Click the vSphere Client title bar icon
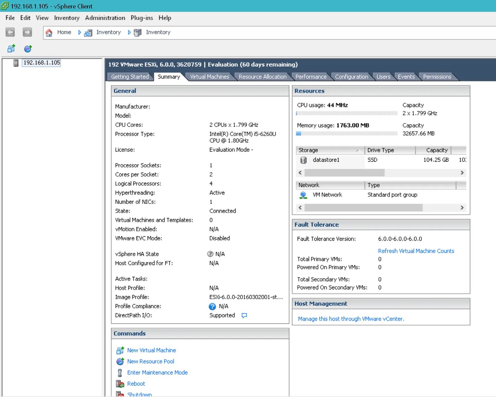The image size is (496, 397). 5,6
